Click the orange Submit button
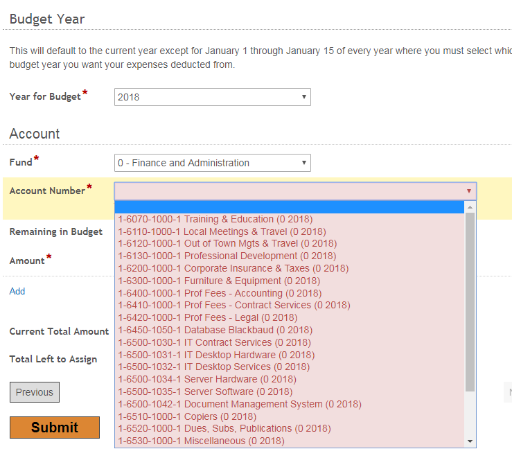 click(55, 427)
